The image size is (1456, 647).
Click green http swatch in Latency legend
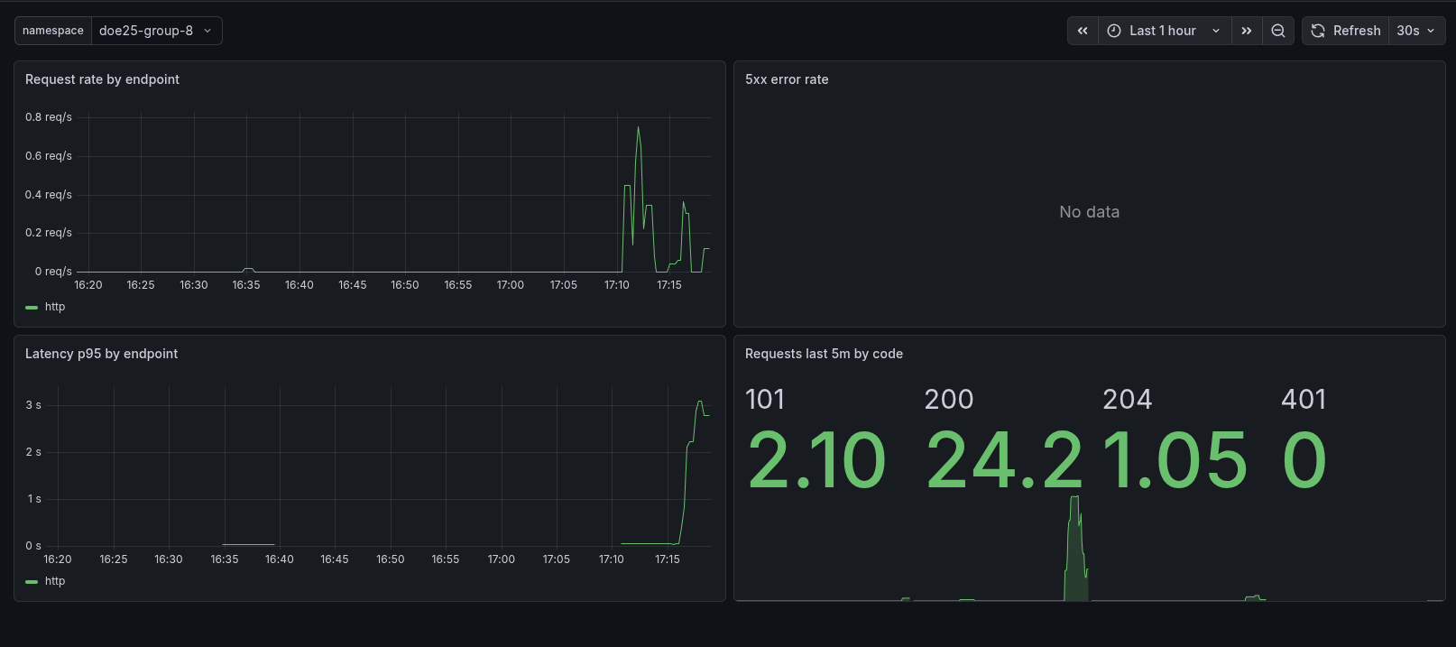coord(32,582)
